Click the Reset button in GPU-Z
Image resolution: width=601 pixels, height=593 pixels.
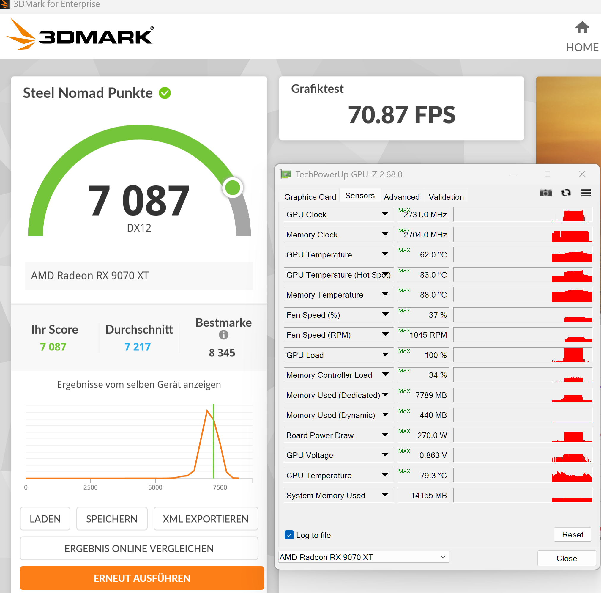tap(572, 535)
